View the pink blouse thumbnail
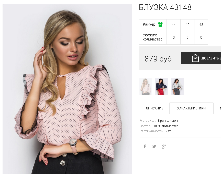Screen dimensions: 221x174 146,86
